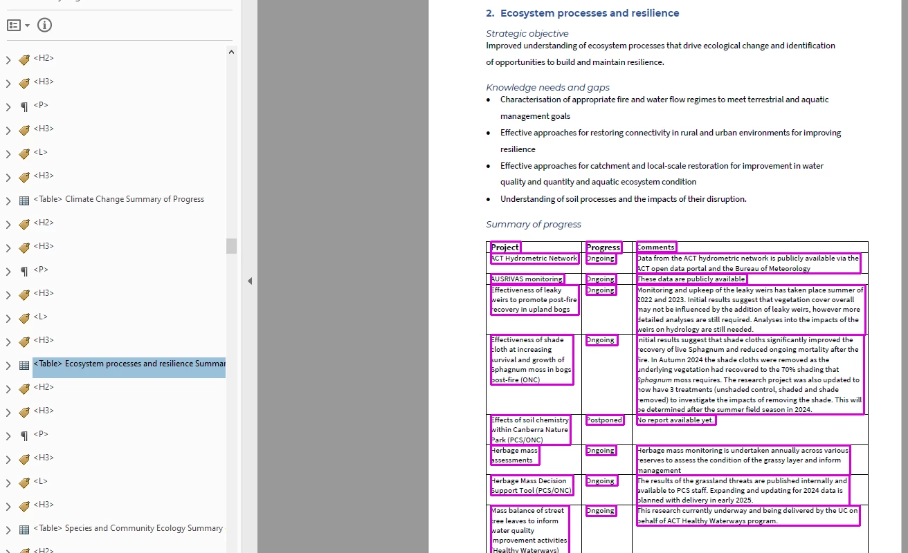
Task: Click 'Ongoing' in the AUSRIVAS monitoring row
Action: pos(601,279)
